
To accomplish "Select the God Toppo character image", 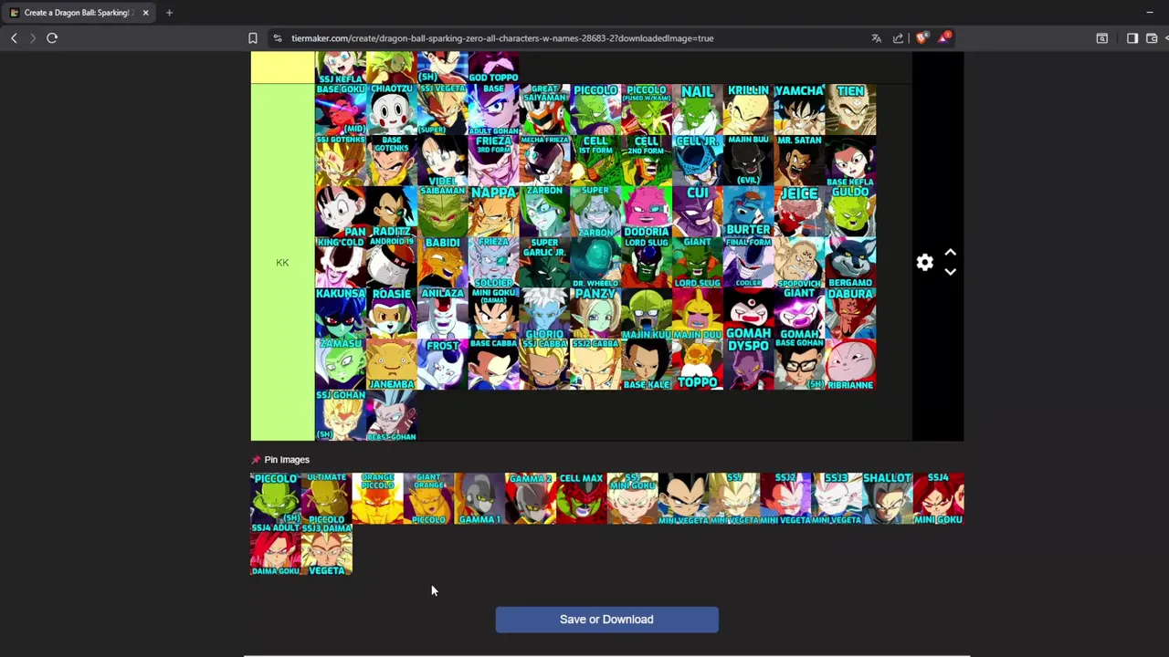I will (x=494, y=68).
